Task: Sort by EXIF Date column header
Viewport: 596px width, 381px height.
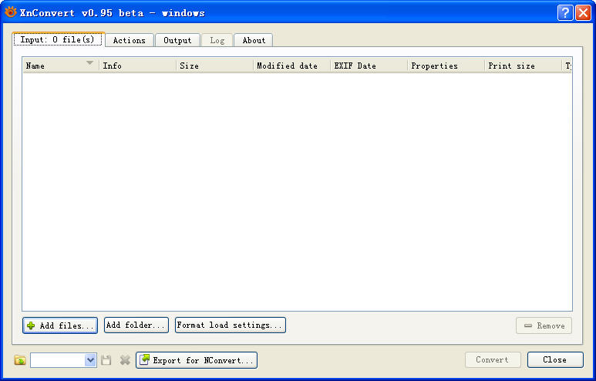Action: coord(369,66)
